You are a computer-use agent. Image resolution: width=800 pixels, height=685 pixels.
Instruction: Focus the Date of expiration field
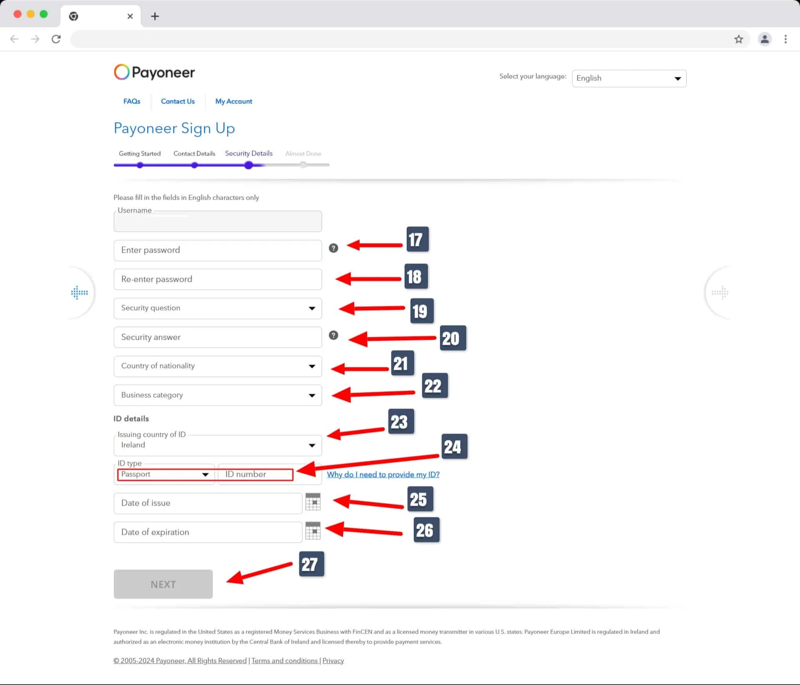click(x=208, y=532)
